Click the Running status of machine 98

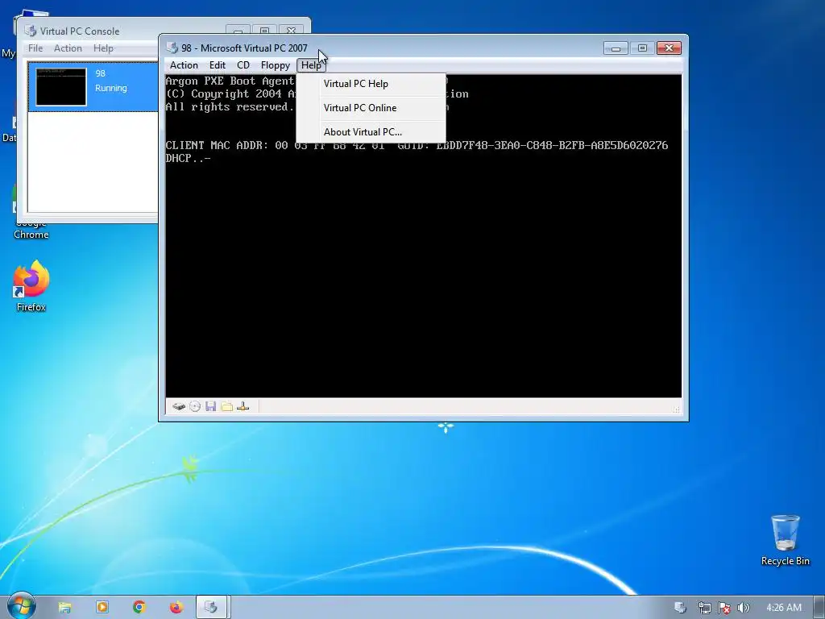point(111,88)
